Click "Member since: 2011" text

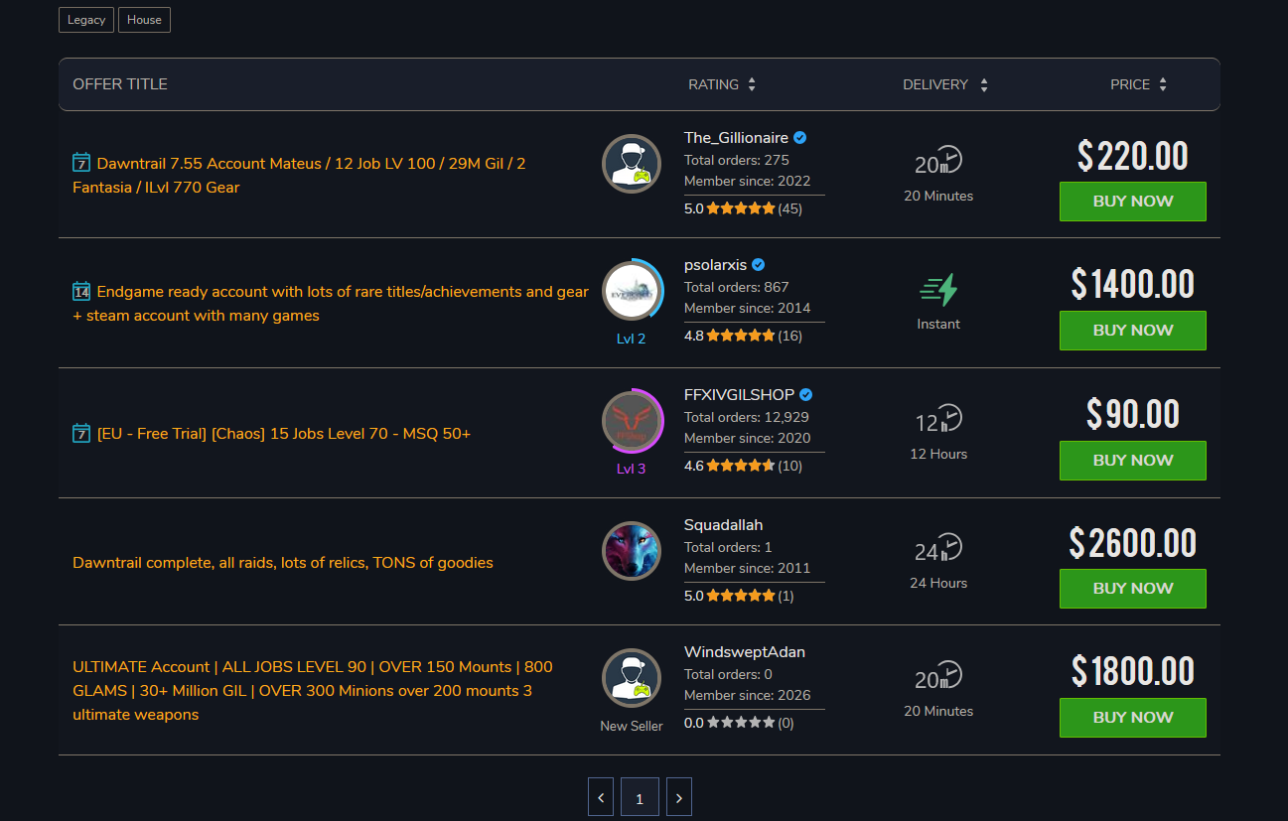748,569
